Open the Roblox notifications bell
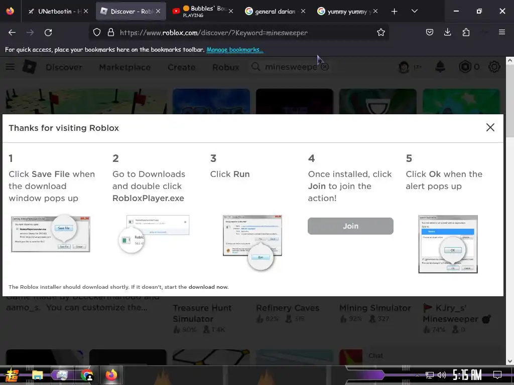 pos(440,67)
